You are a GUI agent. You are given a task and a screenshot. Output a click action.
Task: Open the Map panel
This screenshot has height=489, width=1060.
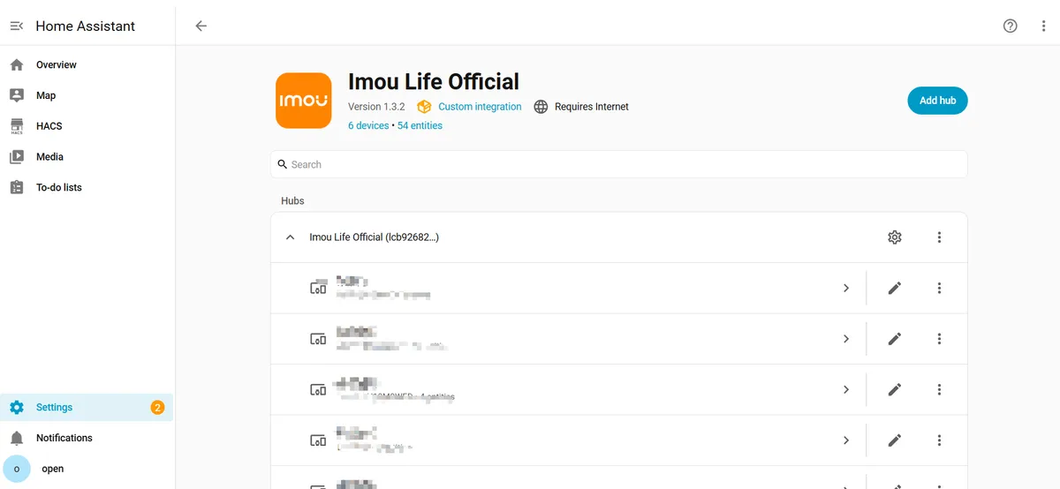pyautogui.click(x=87, y=95)
